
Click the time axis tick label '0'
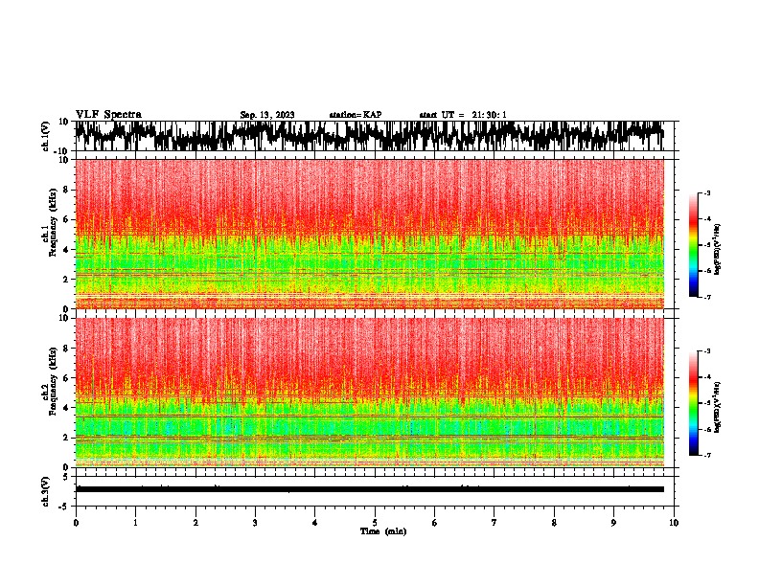tap(76, 523)
